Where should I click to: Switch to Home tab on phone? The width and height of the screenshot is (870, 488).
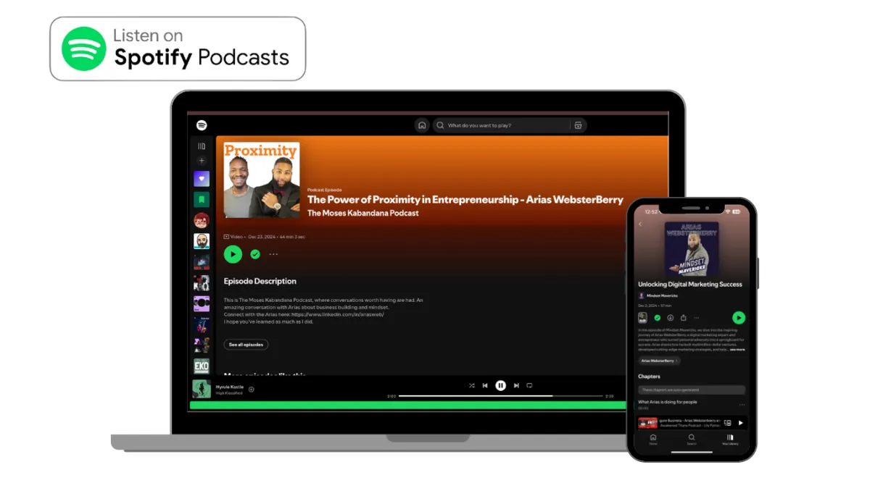pyautogui.click(x=653, y=439)
